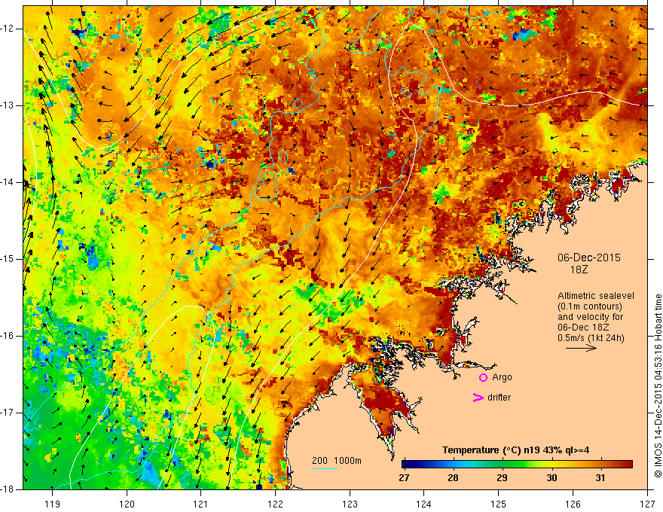663x512 pixels.
Task: Click the "0.5m/s (1kt 24h)" scale text
Action: point(591,338)
